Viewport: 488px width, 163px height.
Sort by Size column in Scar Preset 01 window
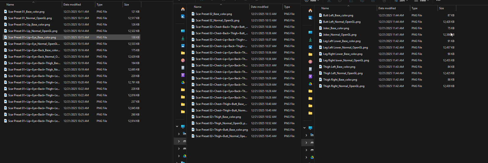[127, 5]
